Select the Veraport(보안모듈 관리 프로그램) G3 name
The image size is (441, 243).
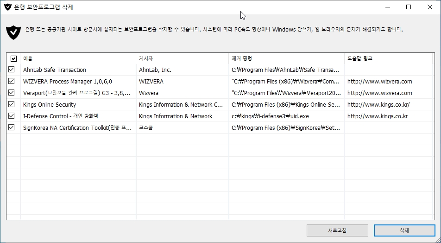76,93
